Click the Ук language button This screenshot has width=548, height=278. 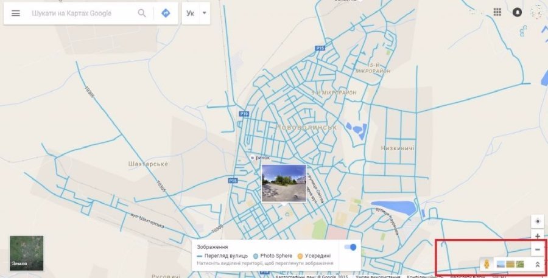point(191,13)
